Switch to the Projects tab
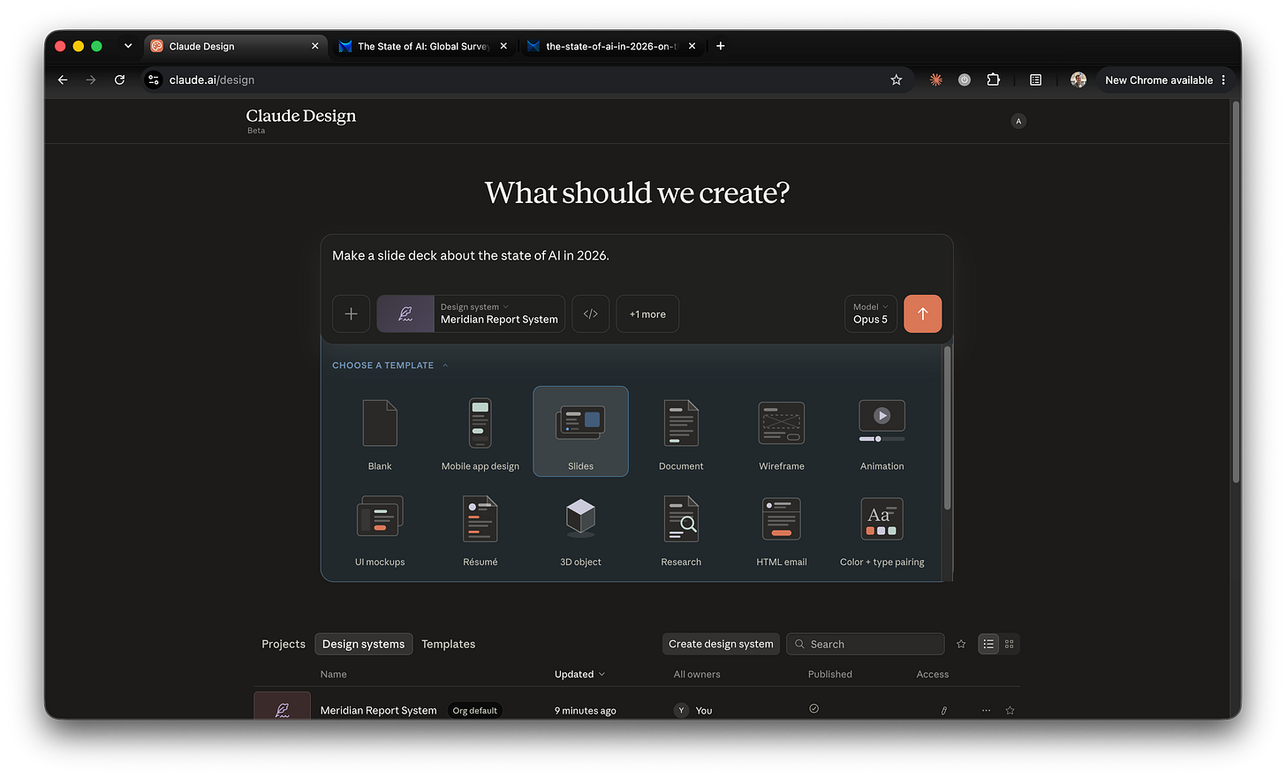This screenshot has height=778, width=1286. 284,644
